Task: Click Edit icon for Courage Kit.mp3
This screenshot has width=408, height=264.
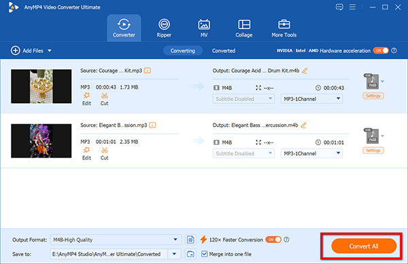Action: click(86, 99)
